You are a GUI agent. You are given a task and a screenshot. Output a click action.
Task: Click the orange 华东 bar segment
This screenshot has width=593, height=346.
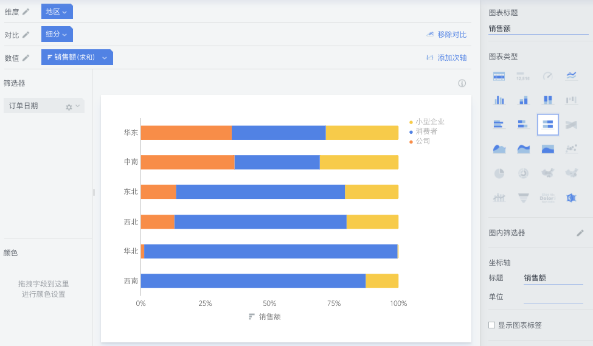click(x=186, y=133)
